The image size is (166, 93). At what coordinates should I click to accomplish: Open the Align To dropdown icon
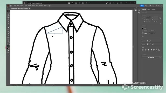(x=143, y=50)
